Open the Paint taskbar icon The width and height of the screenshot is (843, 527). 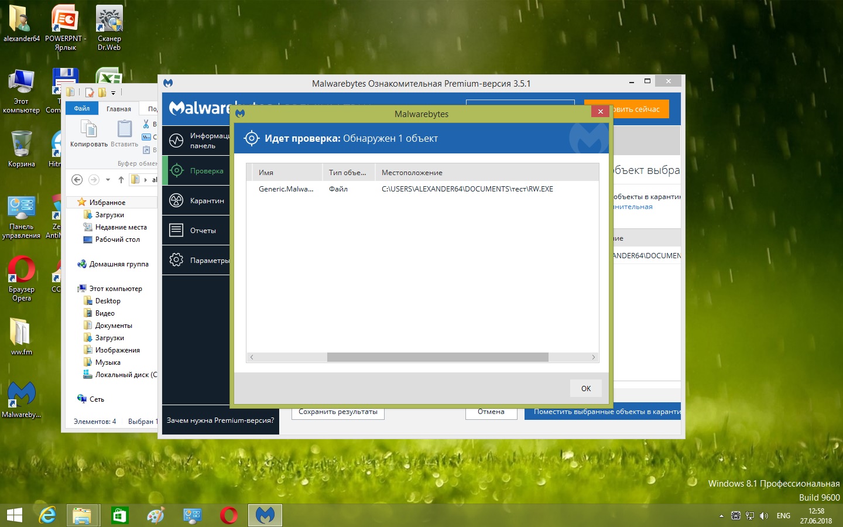pos(156,515)
